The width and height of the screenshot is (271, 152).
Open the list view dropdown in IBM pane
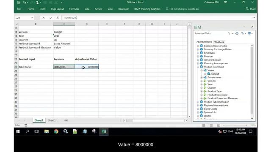(250, 33)
